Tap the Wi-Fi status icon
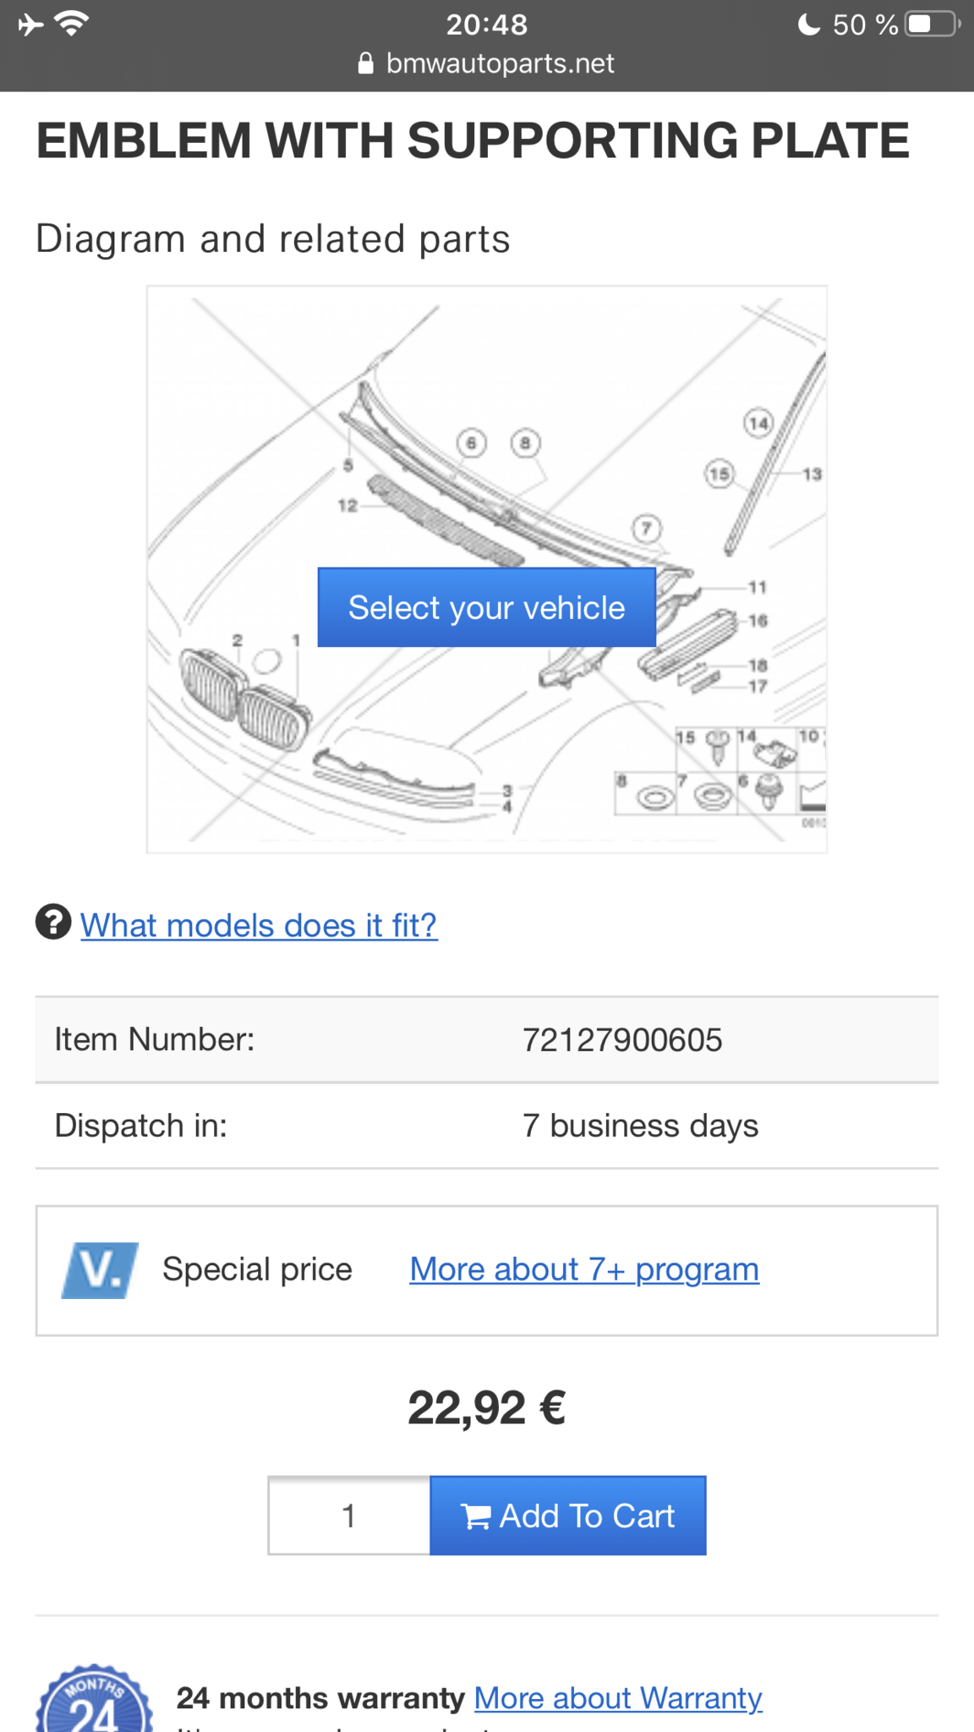Image resolution: width=974 pixels, height=1732 pixels. pos(72,23)
